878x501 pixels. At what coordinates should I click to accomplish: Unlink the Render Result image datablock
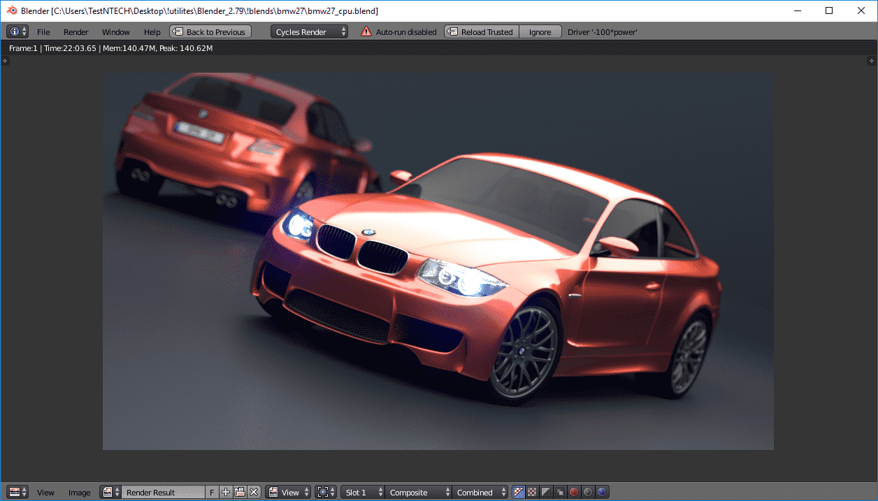click(254, 493)
